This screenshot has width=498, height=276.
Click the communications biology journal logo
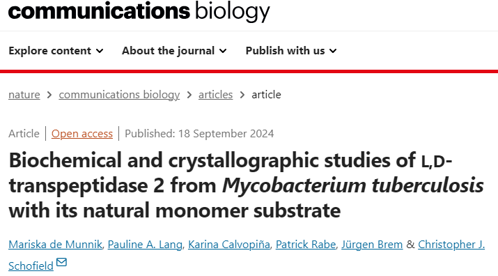[x=139, y=11]
